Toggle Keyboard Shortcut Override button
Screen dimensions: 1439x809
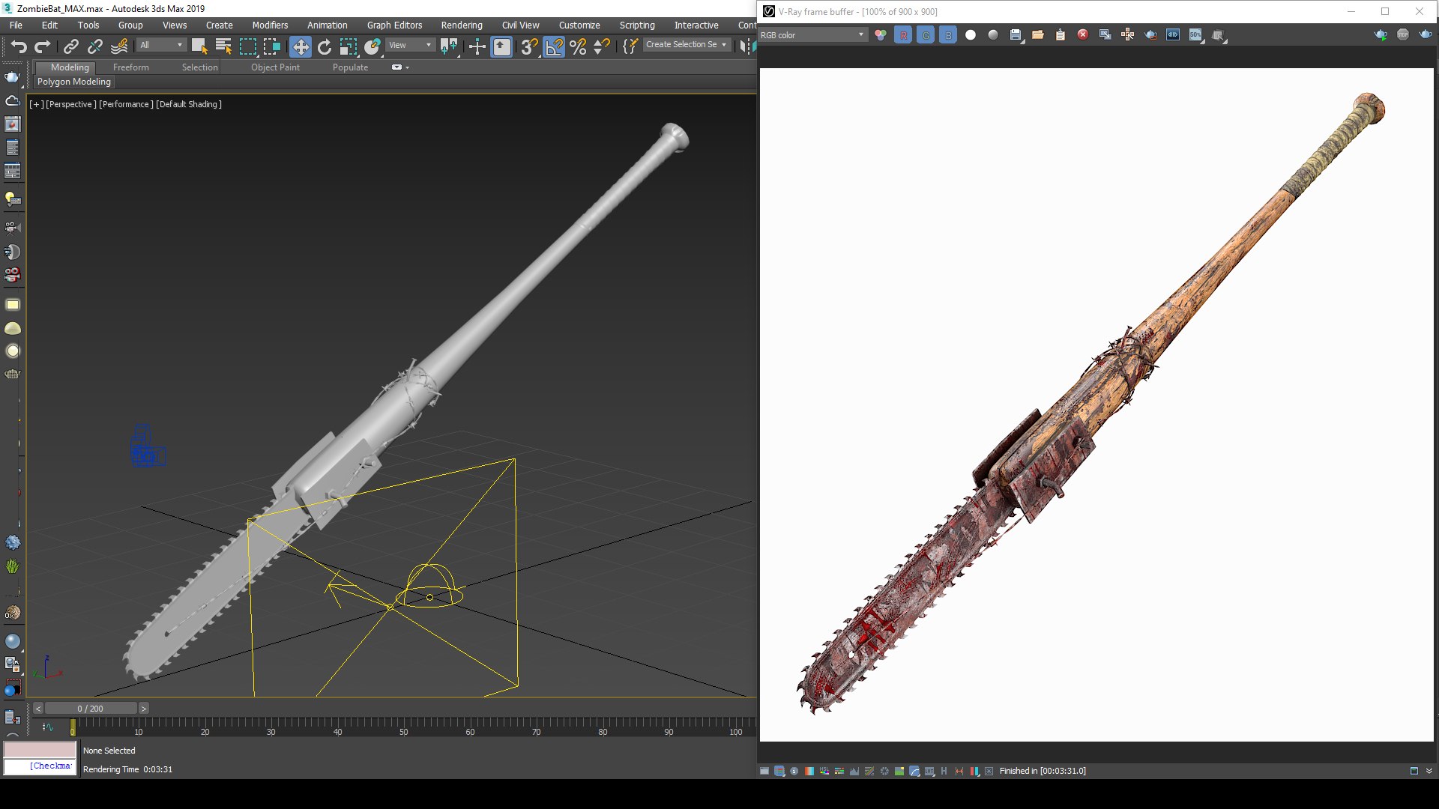click(501, 46)
